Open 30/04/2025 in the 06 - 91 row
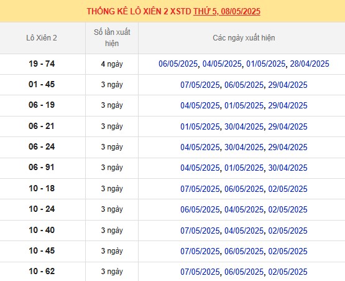The height and width of the screenshot is (281, 345). [288, 168]
